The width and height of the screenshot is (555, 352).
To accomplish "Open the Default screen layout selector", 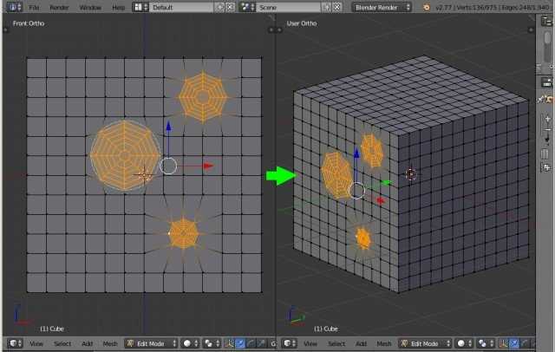I will click(x=181, y=7).
